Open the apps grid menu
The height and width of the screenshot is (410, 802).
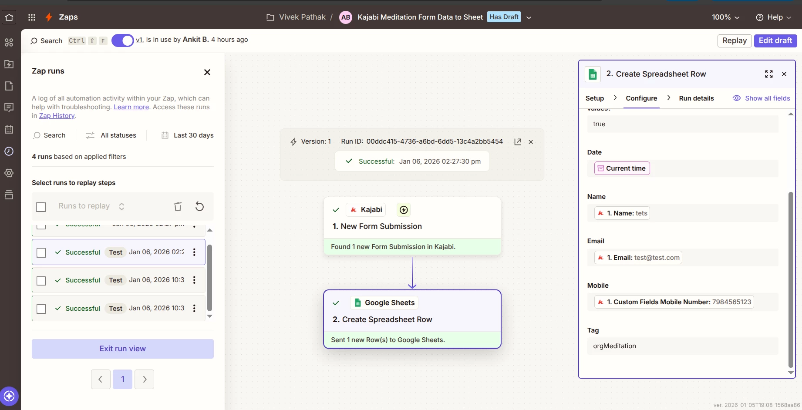(32, 17)
